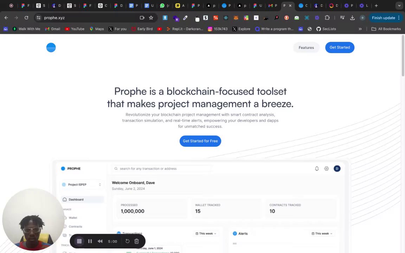Open Alerts This week dropdown
Viewport: 405px width, 253px height.
click(x=322, y=234)
